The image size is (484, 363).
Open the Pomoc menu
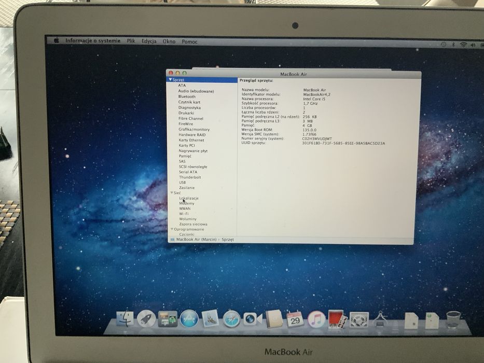tap(189, 41)
